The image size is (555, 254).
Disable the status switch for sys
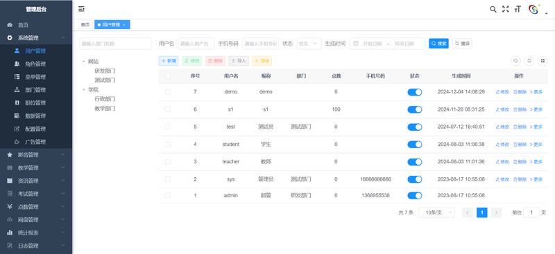[414, 179]
